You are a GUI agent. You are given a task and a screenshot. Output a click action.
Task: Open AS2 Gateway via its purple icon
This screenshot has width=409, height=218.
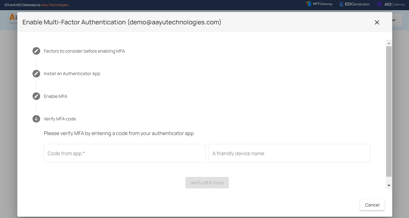380,4
